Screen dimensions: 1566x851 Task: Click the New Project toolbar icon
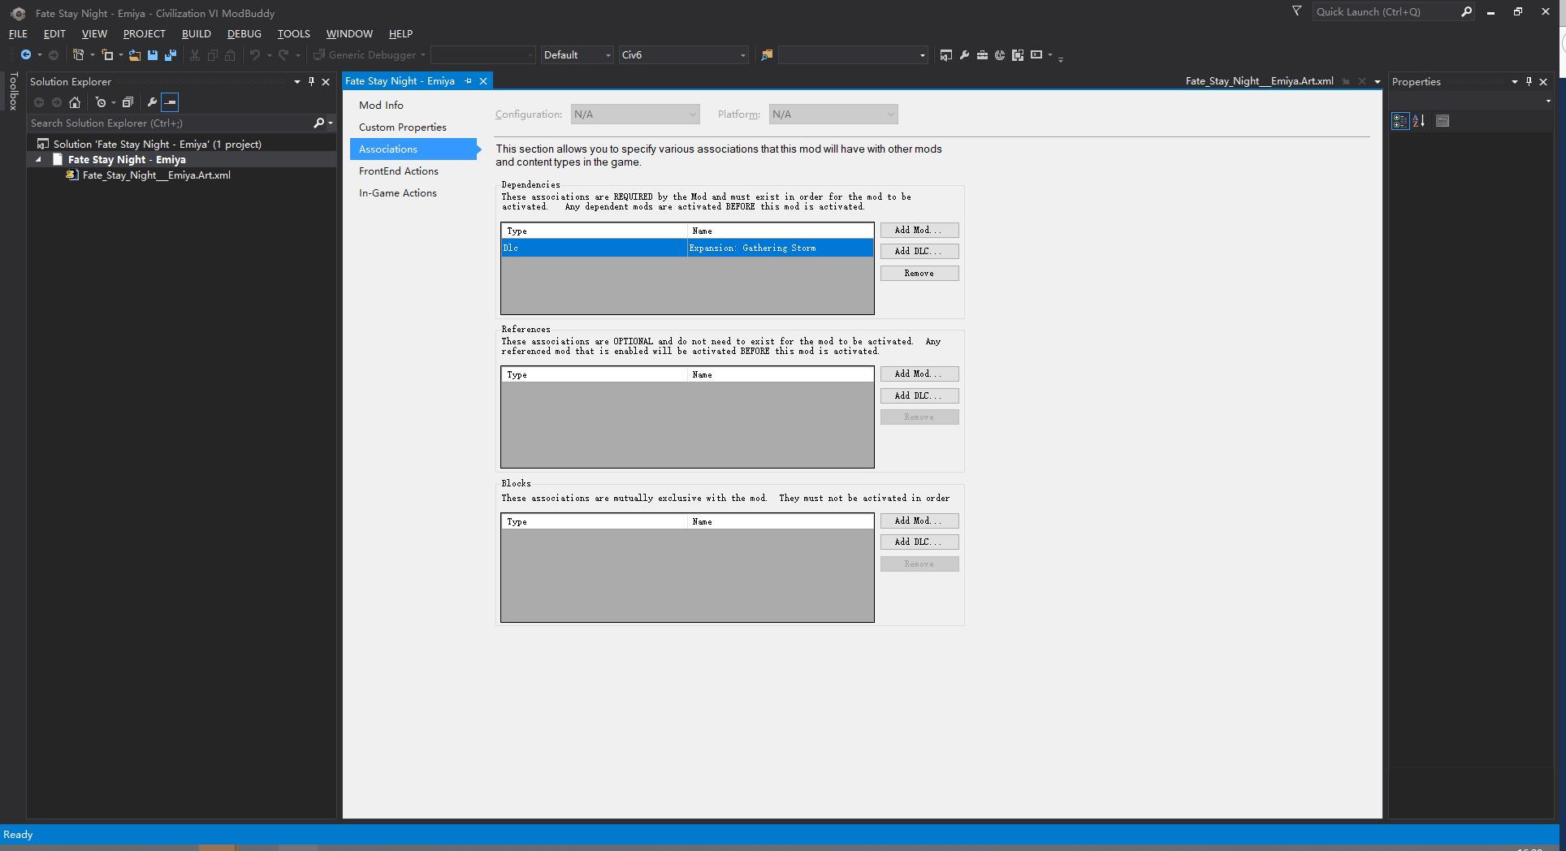tap(78, 54)
